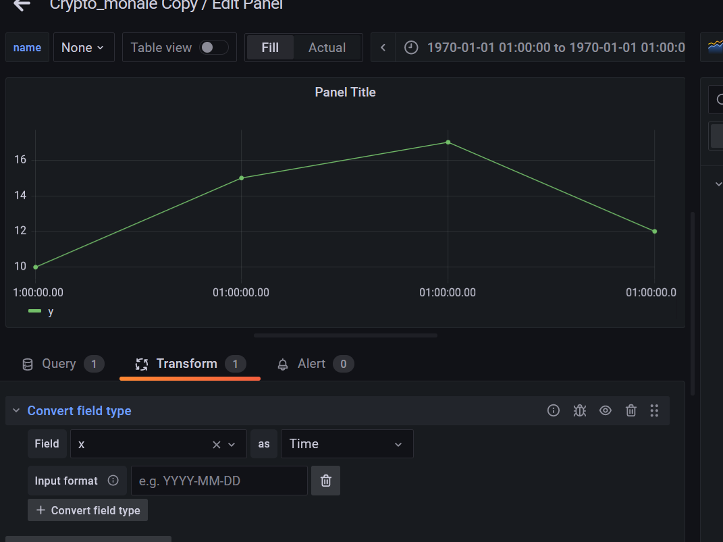Toggle transformation visibility eye icon
This screenshot has height=542, width=723.
(606, 410)
